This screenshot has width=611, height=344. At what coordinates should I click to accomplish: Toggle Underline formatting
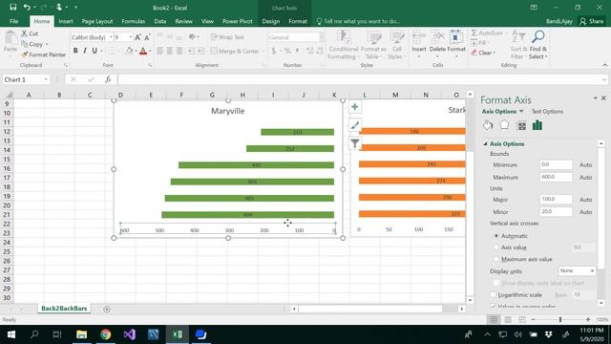tap(95, 51)
